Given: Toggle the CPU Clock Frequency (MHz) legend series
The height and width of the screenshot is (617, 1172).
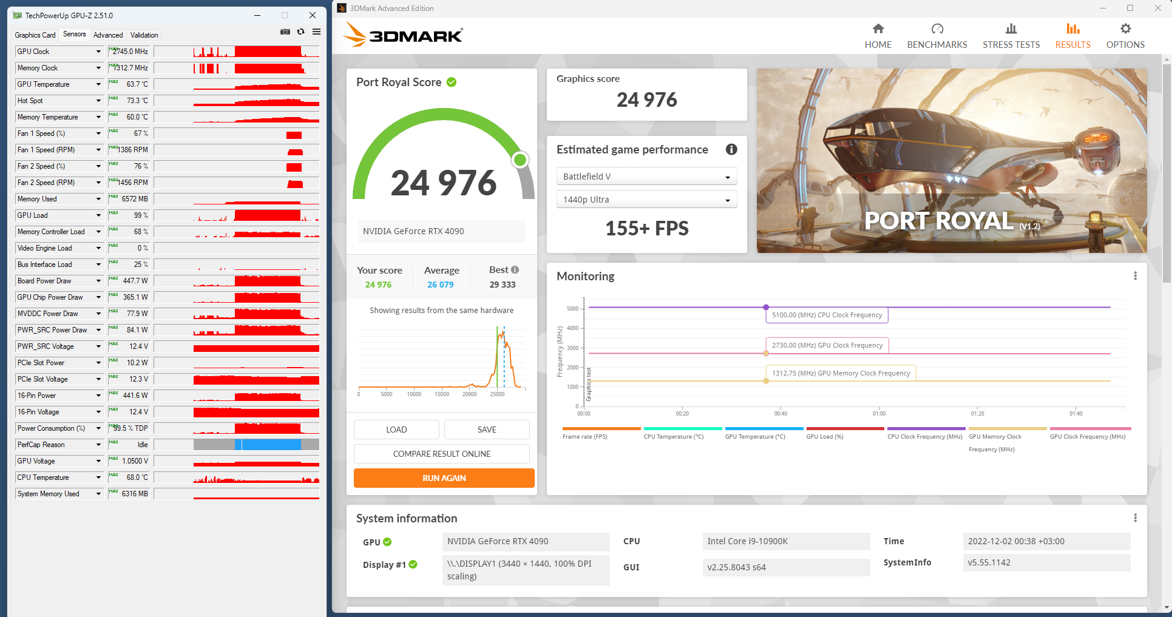Looking at the screenshot, I should point(926,433).
